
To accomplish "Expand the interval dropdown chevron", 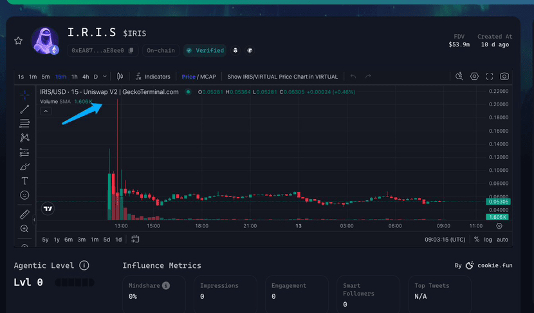I will point(105,77).
